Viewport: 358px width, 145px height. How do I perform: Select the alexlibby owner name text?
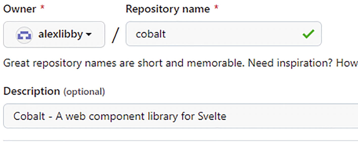point(60,34)
